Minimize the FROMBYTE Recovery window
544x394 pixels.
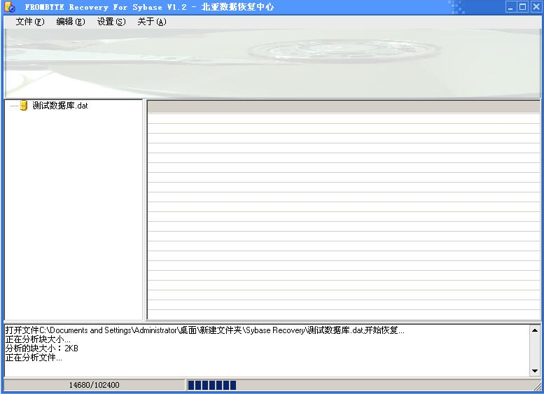[510, 7]
